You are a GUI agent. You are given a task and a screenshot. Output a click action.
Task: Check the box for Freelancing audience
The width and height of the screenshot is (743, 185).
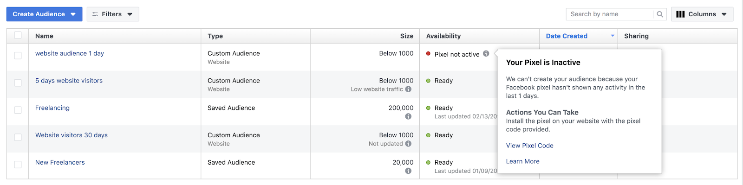pos(18,110)
